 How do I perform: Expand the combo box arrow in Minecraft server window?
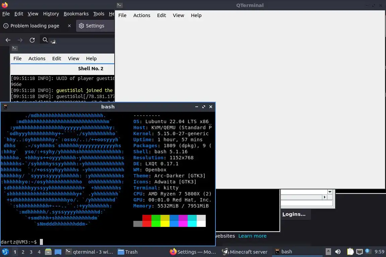pyautogui.click(x=330, y=192)
